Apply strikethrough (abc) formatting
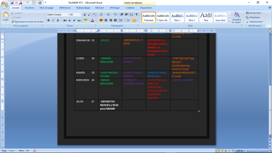This screenshot has height=153, width=272. [65, 20]
